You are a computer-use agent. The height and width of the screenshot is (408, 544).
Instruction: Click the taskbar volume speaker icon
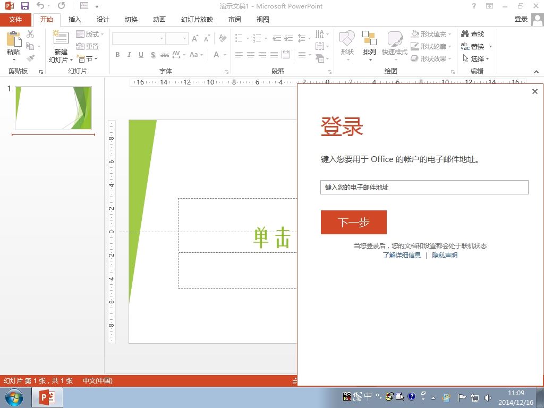pyautogui.click(x=488, y=397)
